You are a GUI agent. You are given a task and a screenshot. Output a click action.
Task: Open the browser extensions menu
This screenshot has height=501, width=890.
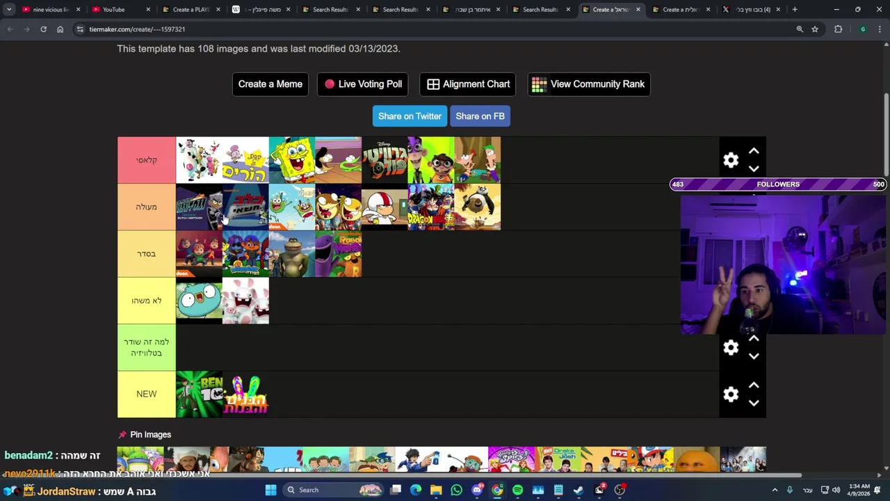tap(838, 29)
